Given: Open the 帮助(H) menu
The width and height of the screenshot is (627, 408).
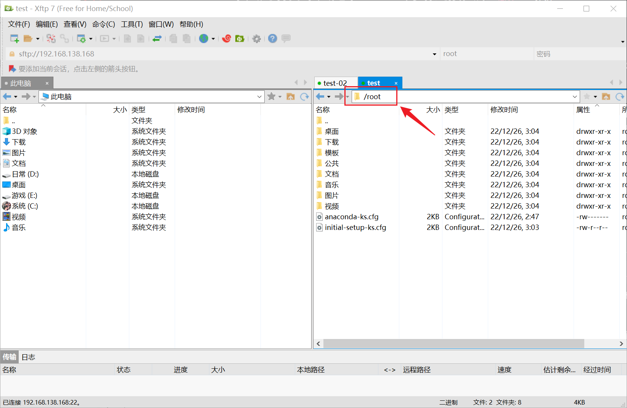Looking at the screenshot, I should (x=191, y=24).
